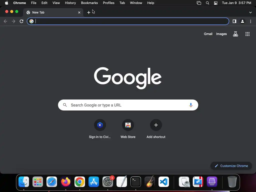
Task: Open the View menu
Action: point(56,3)
